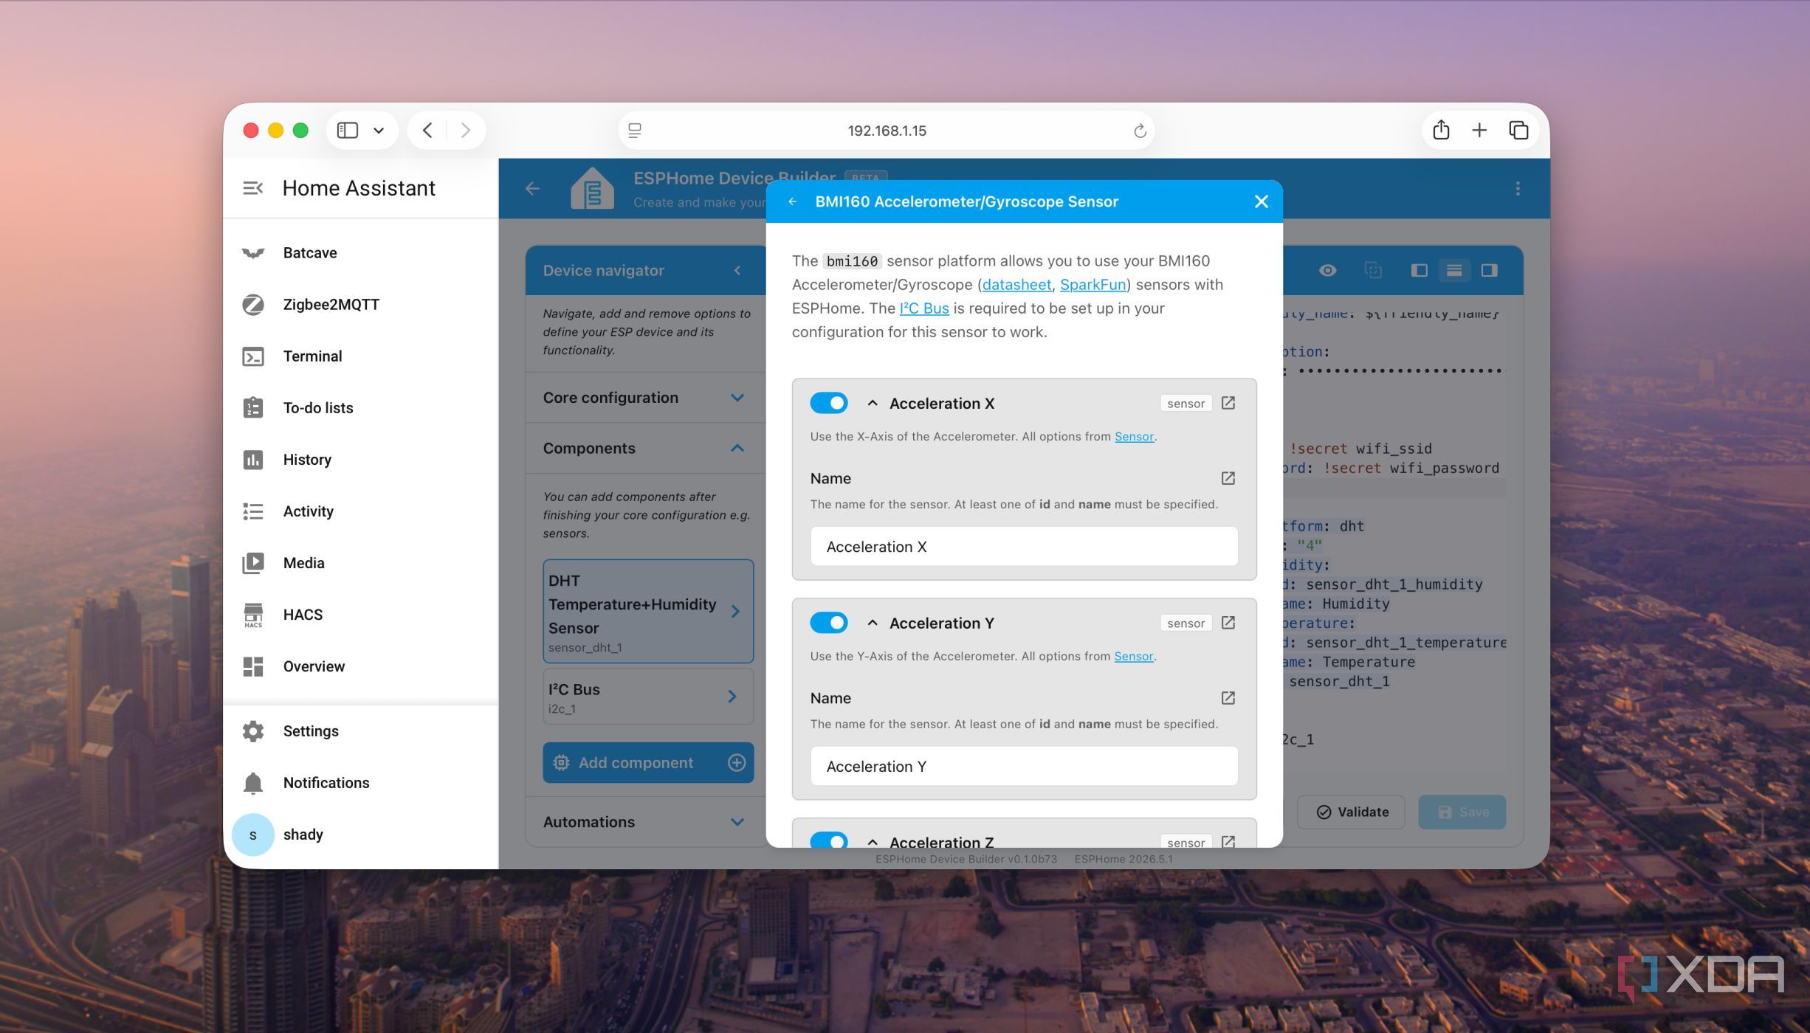The width and height of the screenshot is (1810, 1033).
Task: Click the Settings gear icon
Action: (252, 731)
